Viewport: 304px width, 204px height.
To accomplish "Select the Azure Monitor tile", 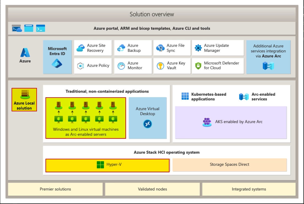I will coord(133,66).
